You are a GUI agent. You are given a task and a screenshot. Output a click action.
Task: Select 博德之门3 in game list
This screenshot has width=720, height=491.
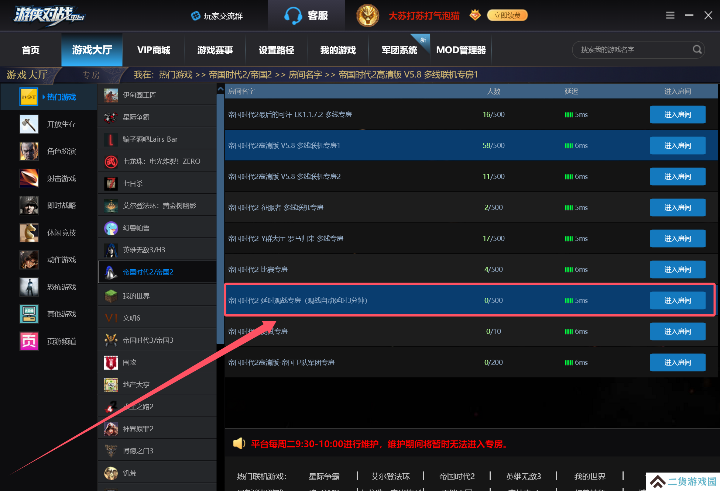pos(157,451)
